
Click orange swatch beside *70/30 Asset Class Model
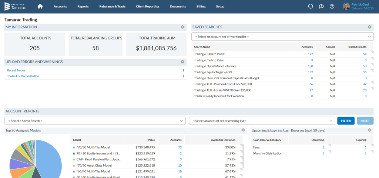(x=74, y=165)
